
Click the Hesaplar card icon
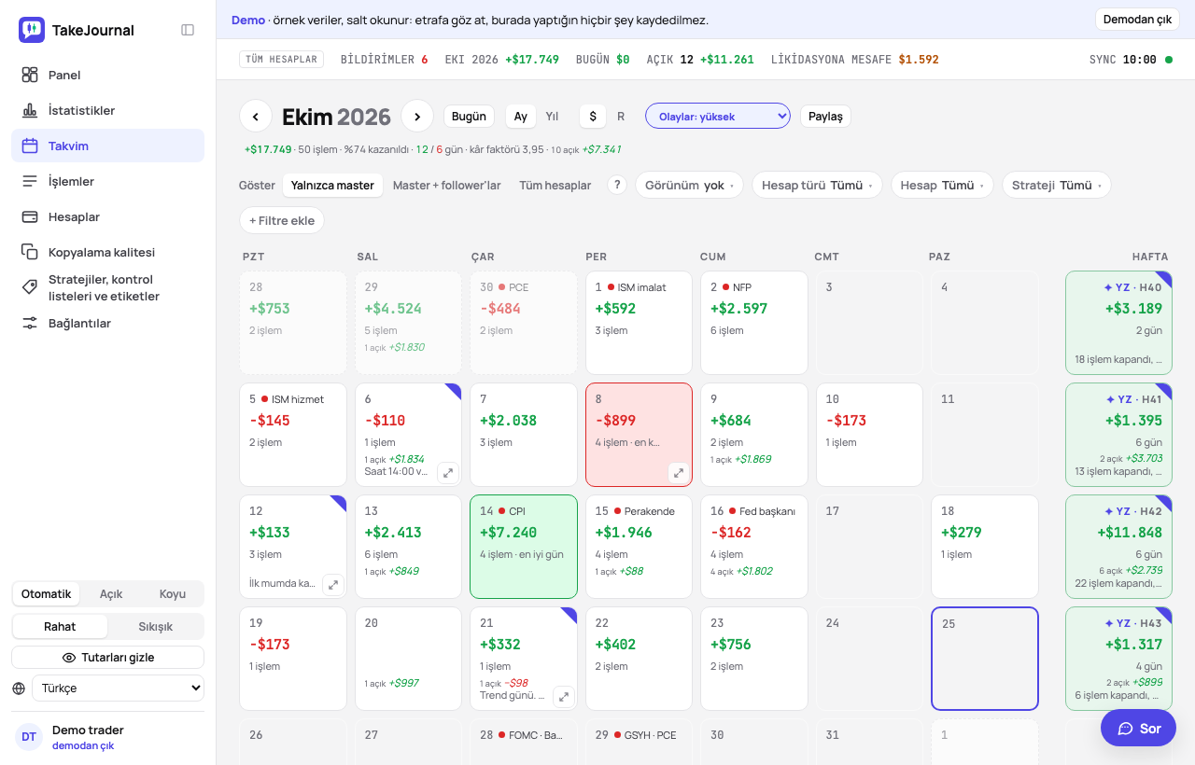tap(30, 216)
